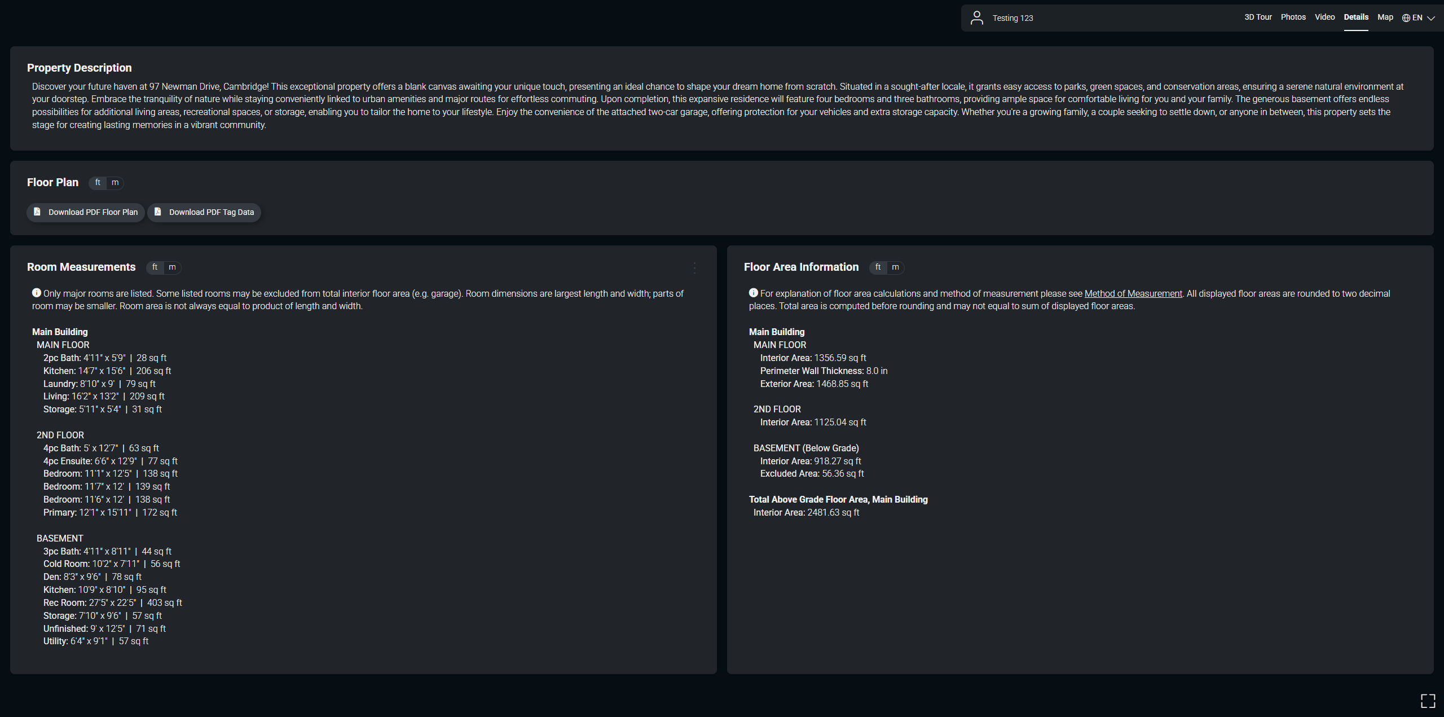The height and width of the screenshot is (717, 1444).
Task: Click the info icon in Floor Area Information
Action: (x=753, y=293)
